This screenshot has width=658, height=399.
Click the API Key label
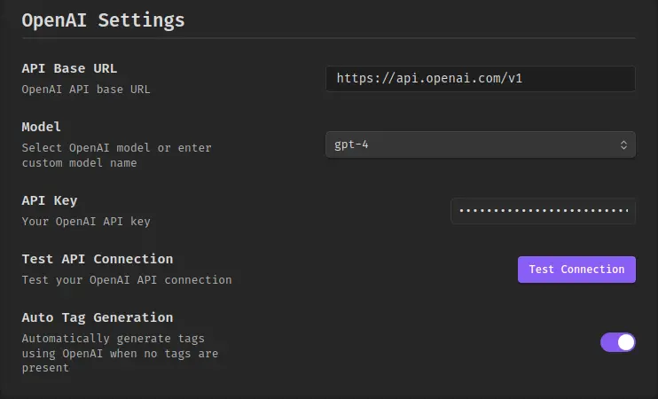[x=50, y=200]
